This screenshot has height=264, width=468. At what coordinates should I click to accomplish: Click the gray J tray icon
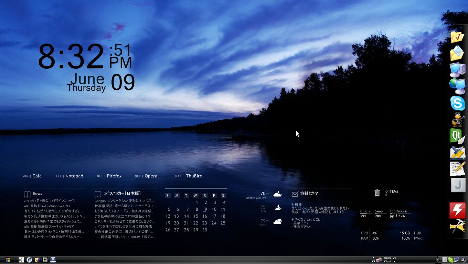(x=445, y=260)
